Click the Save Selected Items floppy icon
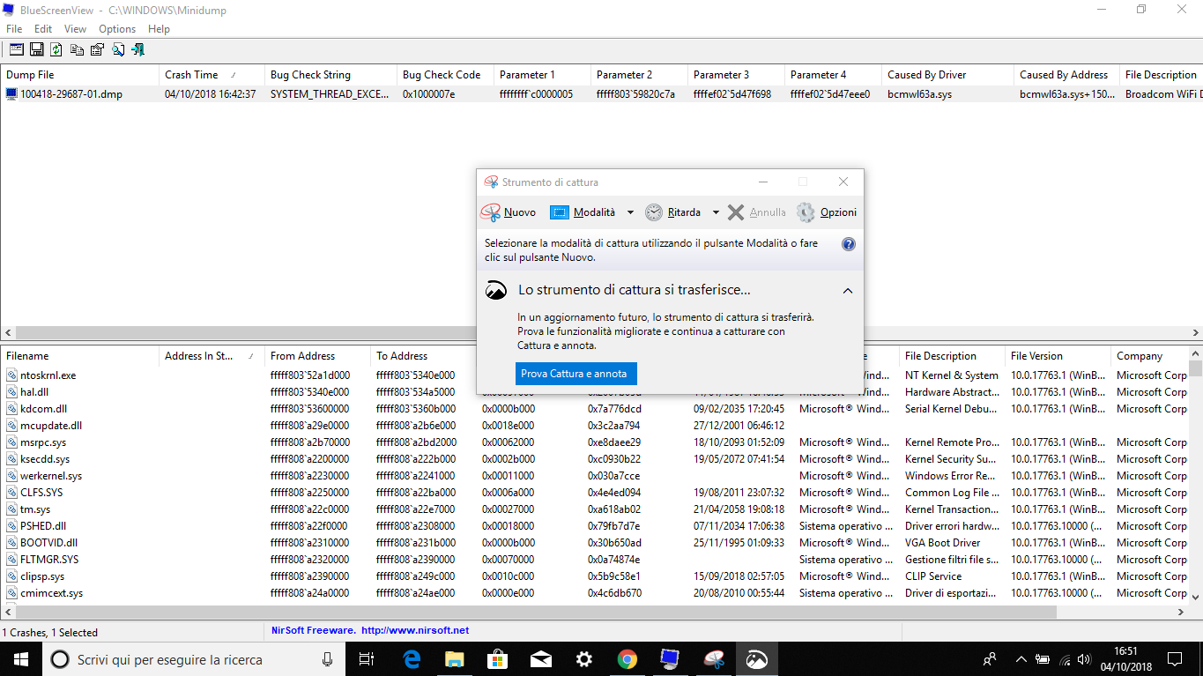 pos(37,49)
